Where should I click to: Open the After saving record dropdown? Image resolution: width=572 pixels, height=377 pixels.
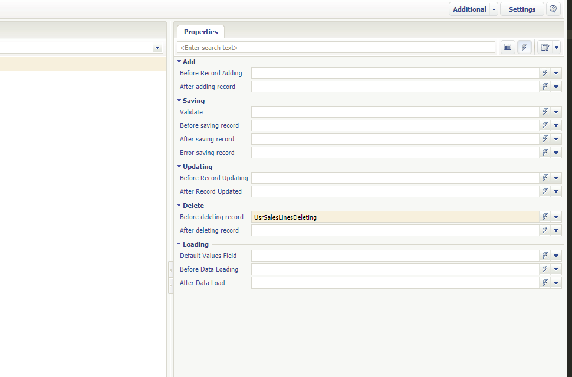tap(556, 139)
